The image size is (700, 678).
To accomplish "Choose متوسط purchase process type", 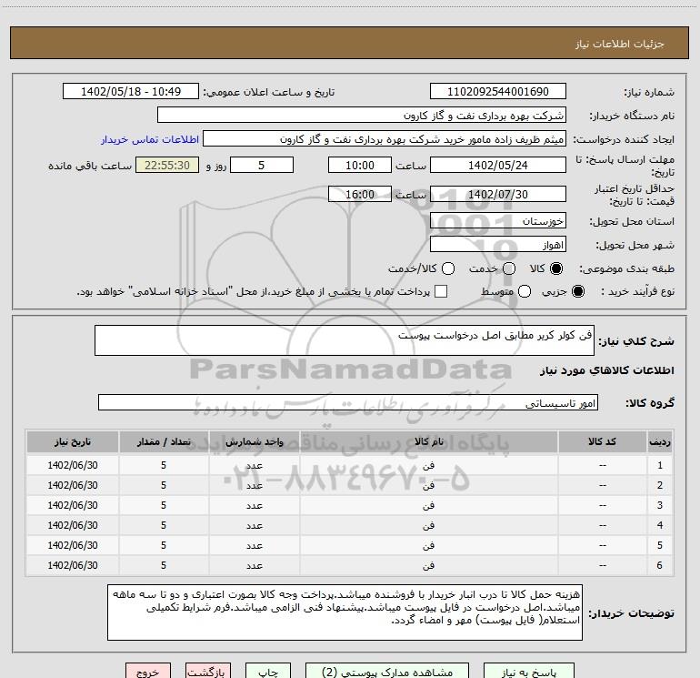I will coord(525,291).
